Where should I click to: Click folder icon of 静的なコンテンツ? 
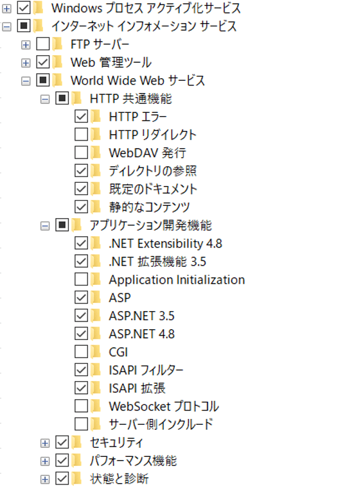(96, 207)
